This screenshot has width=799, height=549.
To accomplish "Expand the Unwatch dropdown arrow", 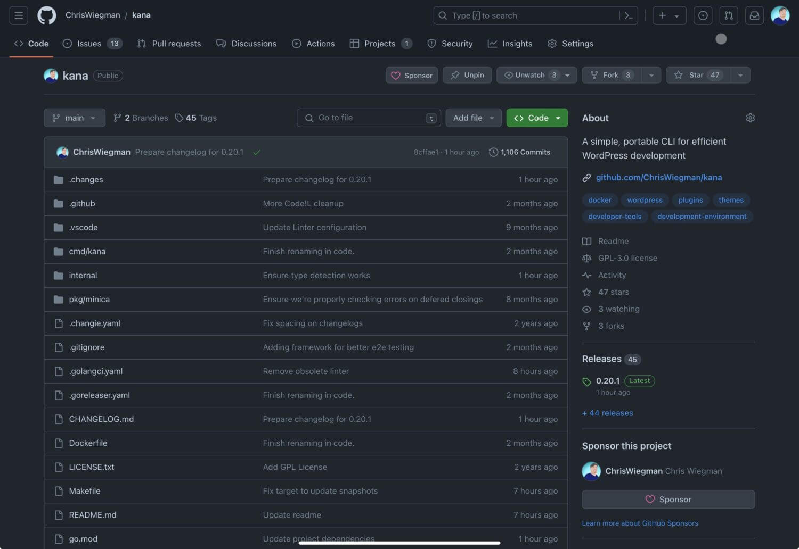I will [x=568, y=75].
